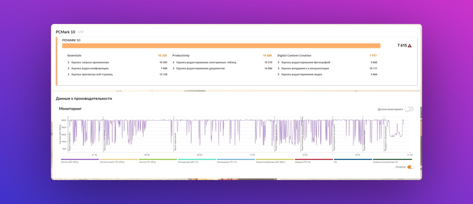Screen dimensions: 473x204
Task: Expand Оценка редактирования видео row
Action: click(x=279, y=74)
